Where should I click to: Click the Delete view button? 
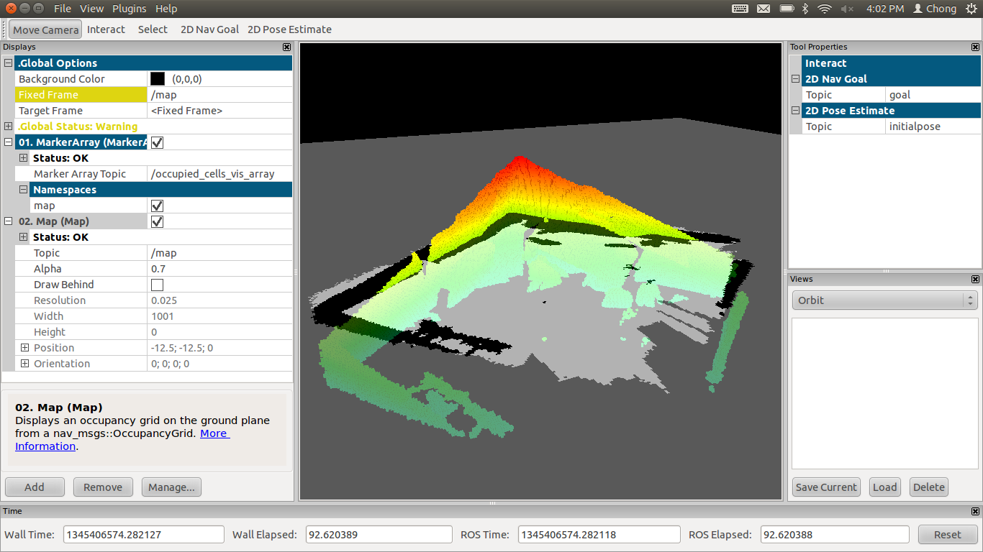929,487
